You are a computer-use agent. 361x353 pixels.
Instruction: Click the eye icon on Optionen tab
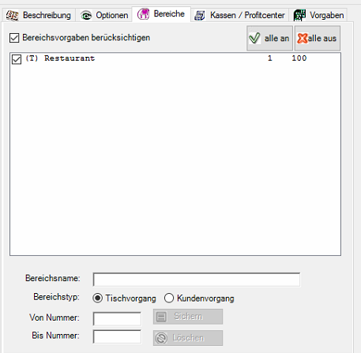[x=86, y=16]
